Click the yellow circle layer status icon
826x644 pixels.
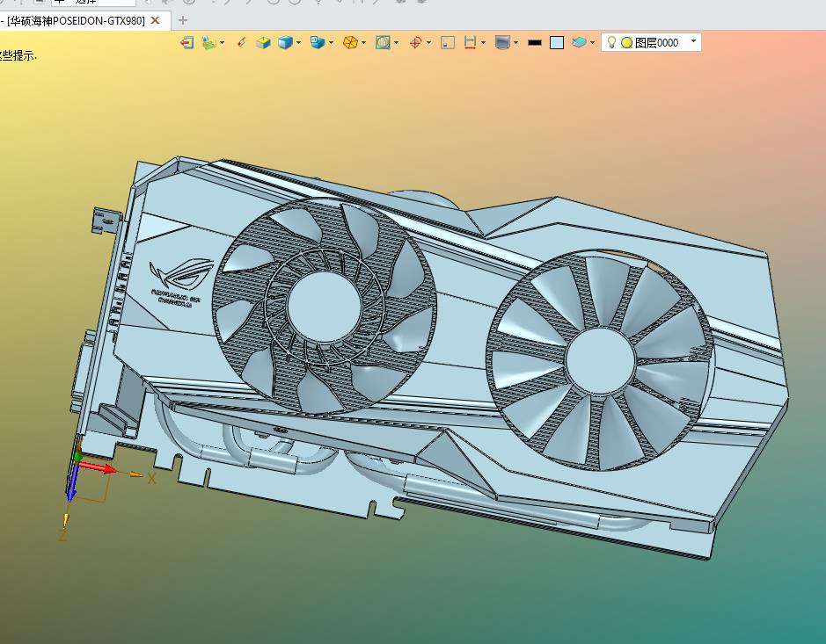(x=626, y=43)
